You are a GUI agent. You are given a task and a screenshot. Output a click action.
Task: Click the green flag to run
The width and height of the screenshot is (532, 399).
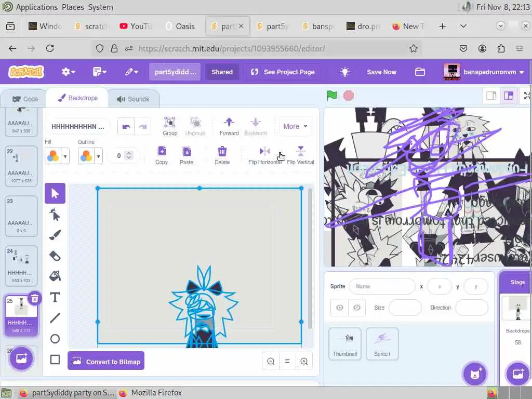click(x=332, y=96)
